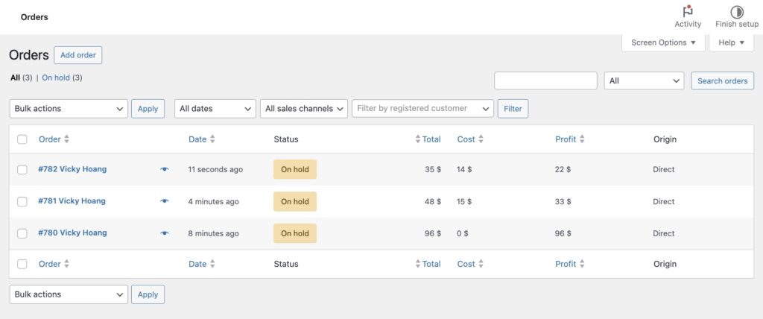The width and height of the screenshot is (763, 319).
Task: Focus the order search text field
Action: point(545,80)
